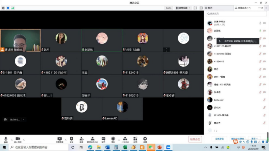
Task: Open Excel from the taskbar
Action: pos(125,147)
